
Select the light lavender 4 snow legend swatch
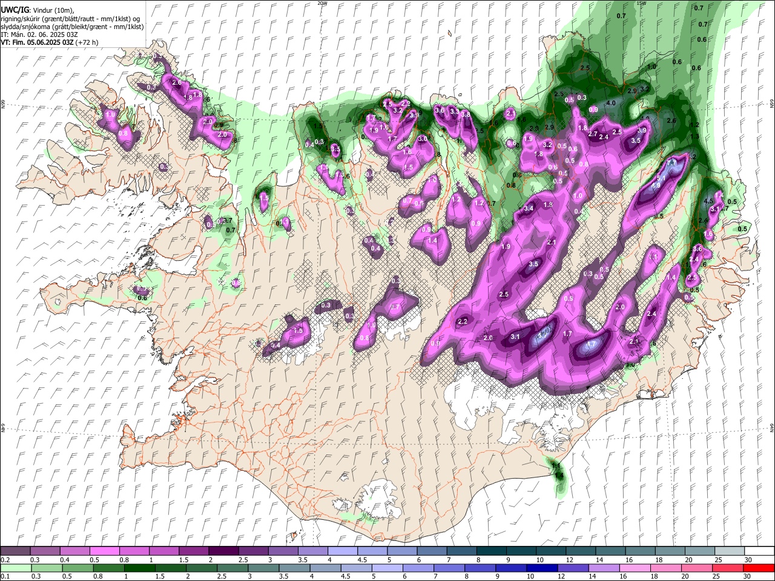pyautogui.click(x=343, y=551)
